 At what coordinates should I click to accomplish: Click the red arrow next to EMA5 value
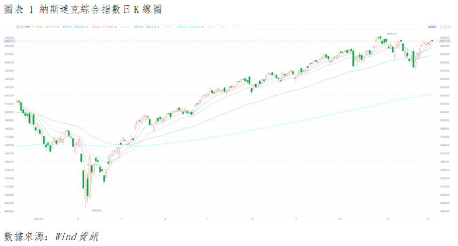point(58,27)
